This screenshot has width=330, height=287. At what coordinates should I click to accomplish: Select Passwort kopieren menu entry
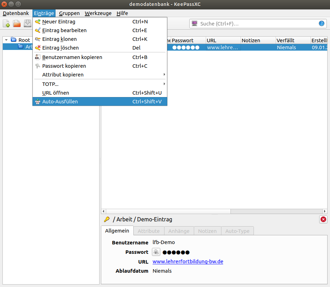coord(64,66)
